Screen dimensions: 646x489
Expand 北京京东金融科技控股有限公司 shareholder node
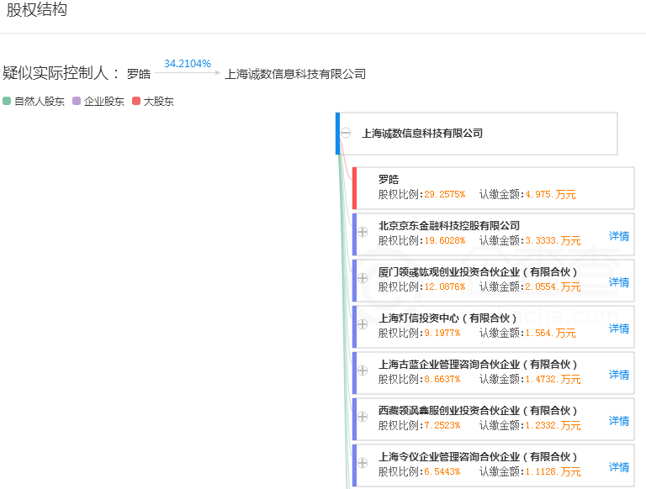[363, 232]
